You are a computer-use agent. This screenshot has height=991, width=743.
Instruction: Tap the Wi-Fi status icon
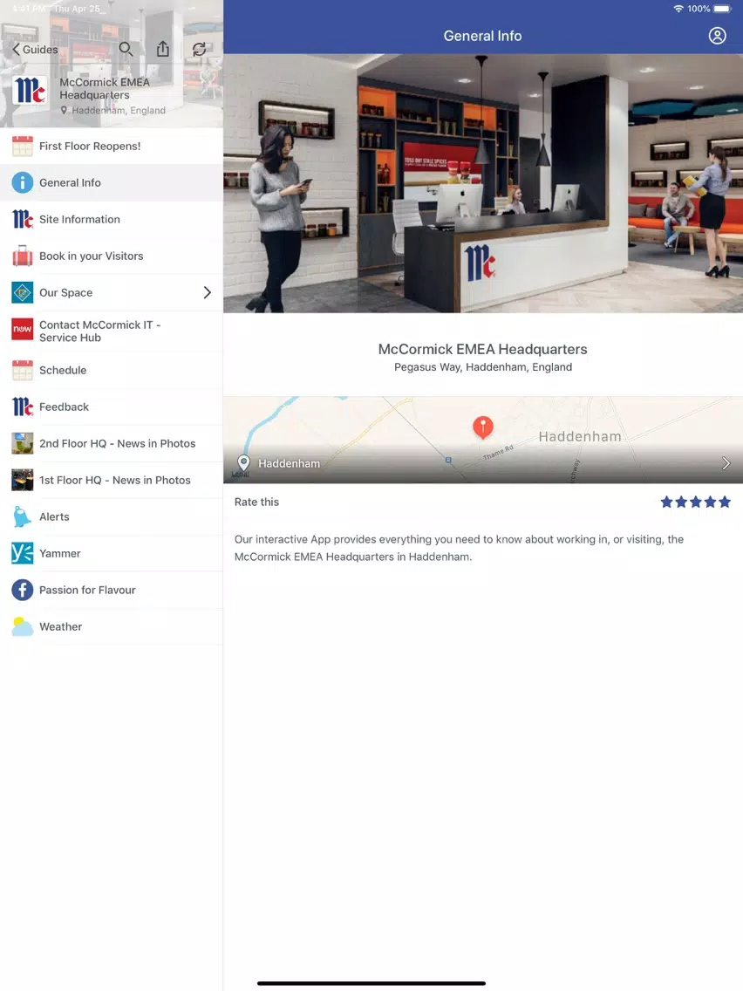click(x=678, y=9)
